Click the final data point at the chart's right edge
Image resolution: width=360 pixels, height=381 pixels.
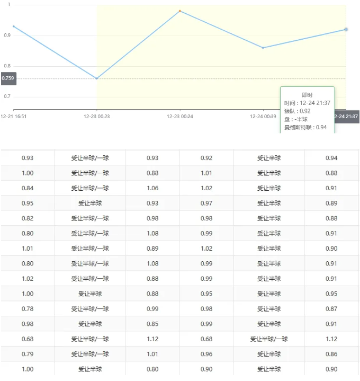tap(346, 29)
